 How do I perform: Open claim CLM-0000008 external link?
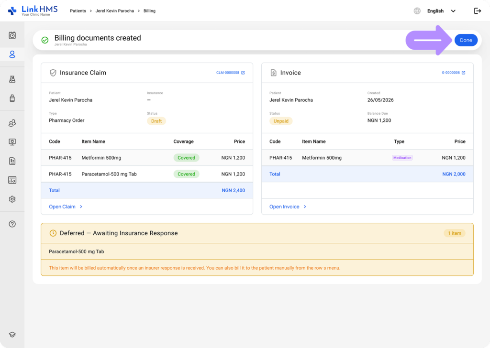tap(231, 73)
